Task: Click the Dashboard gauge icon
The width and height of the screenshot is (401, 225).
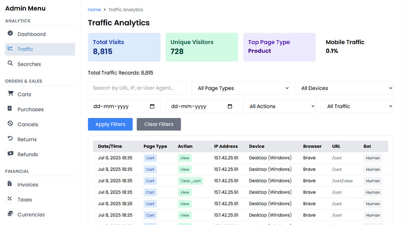Action: [x=10, y=33]
